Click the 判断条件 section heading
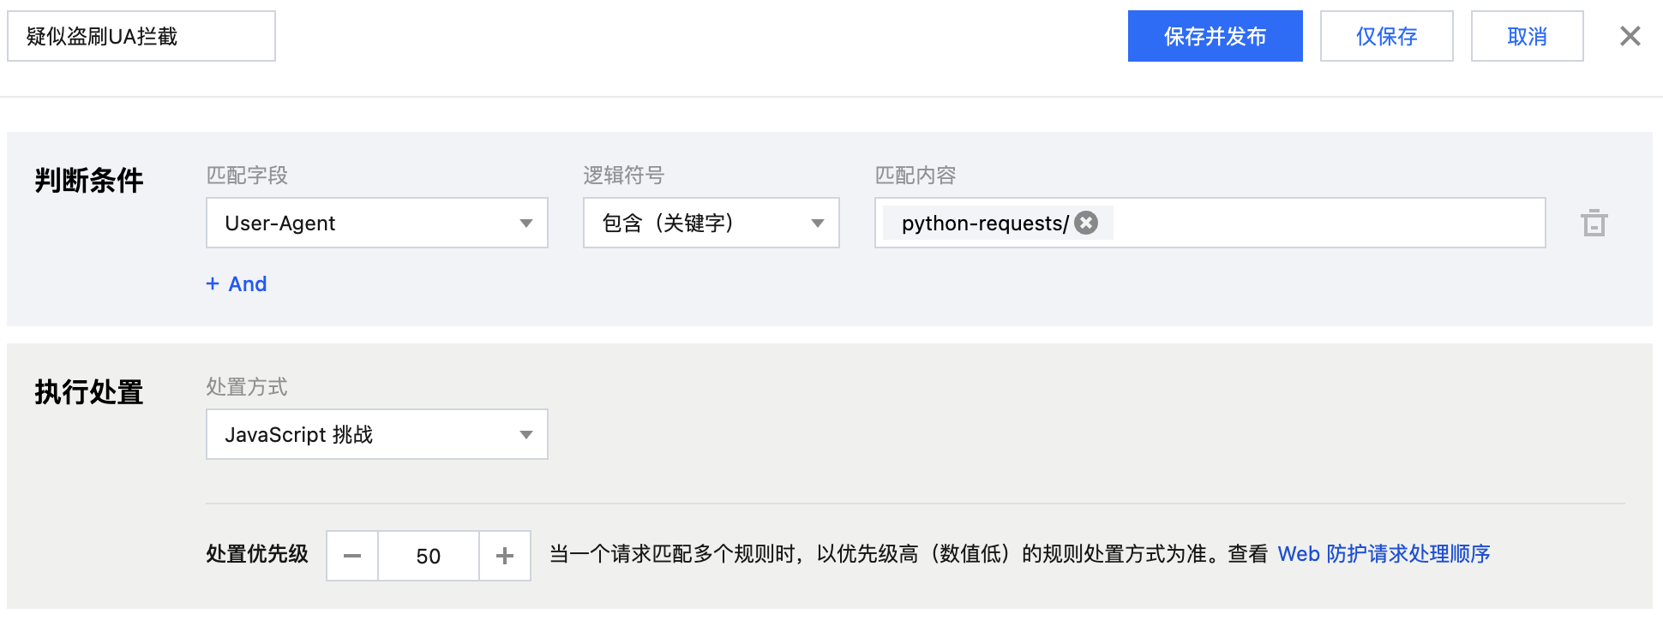 click(x=89, y=181)
